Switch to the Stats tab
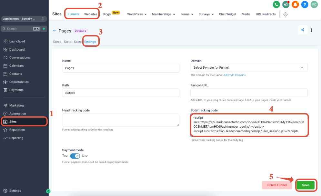The image size is (321, 196). point(67,42)
